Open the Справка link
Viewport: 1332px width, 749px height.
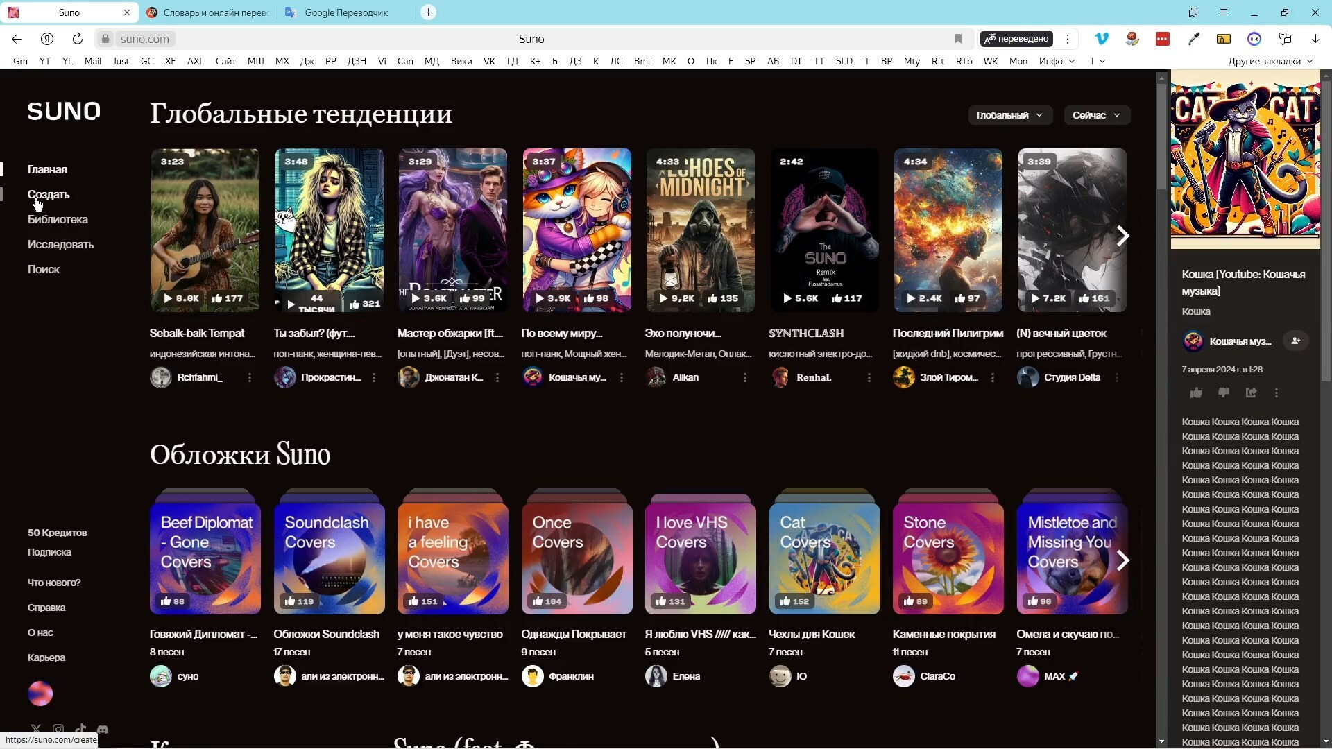46,608
